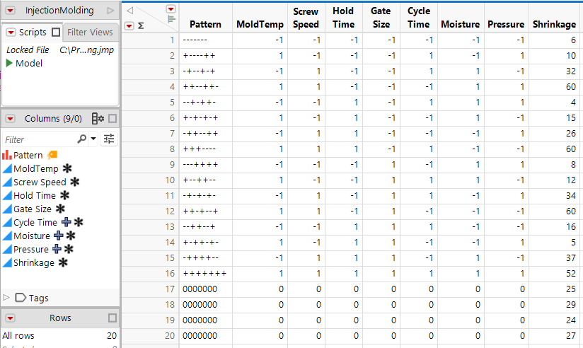The width and height of the screenshot is (583, 348).
Task: Select the Gate Size column header
Action: click(381, 18)
